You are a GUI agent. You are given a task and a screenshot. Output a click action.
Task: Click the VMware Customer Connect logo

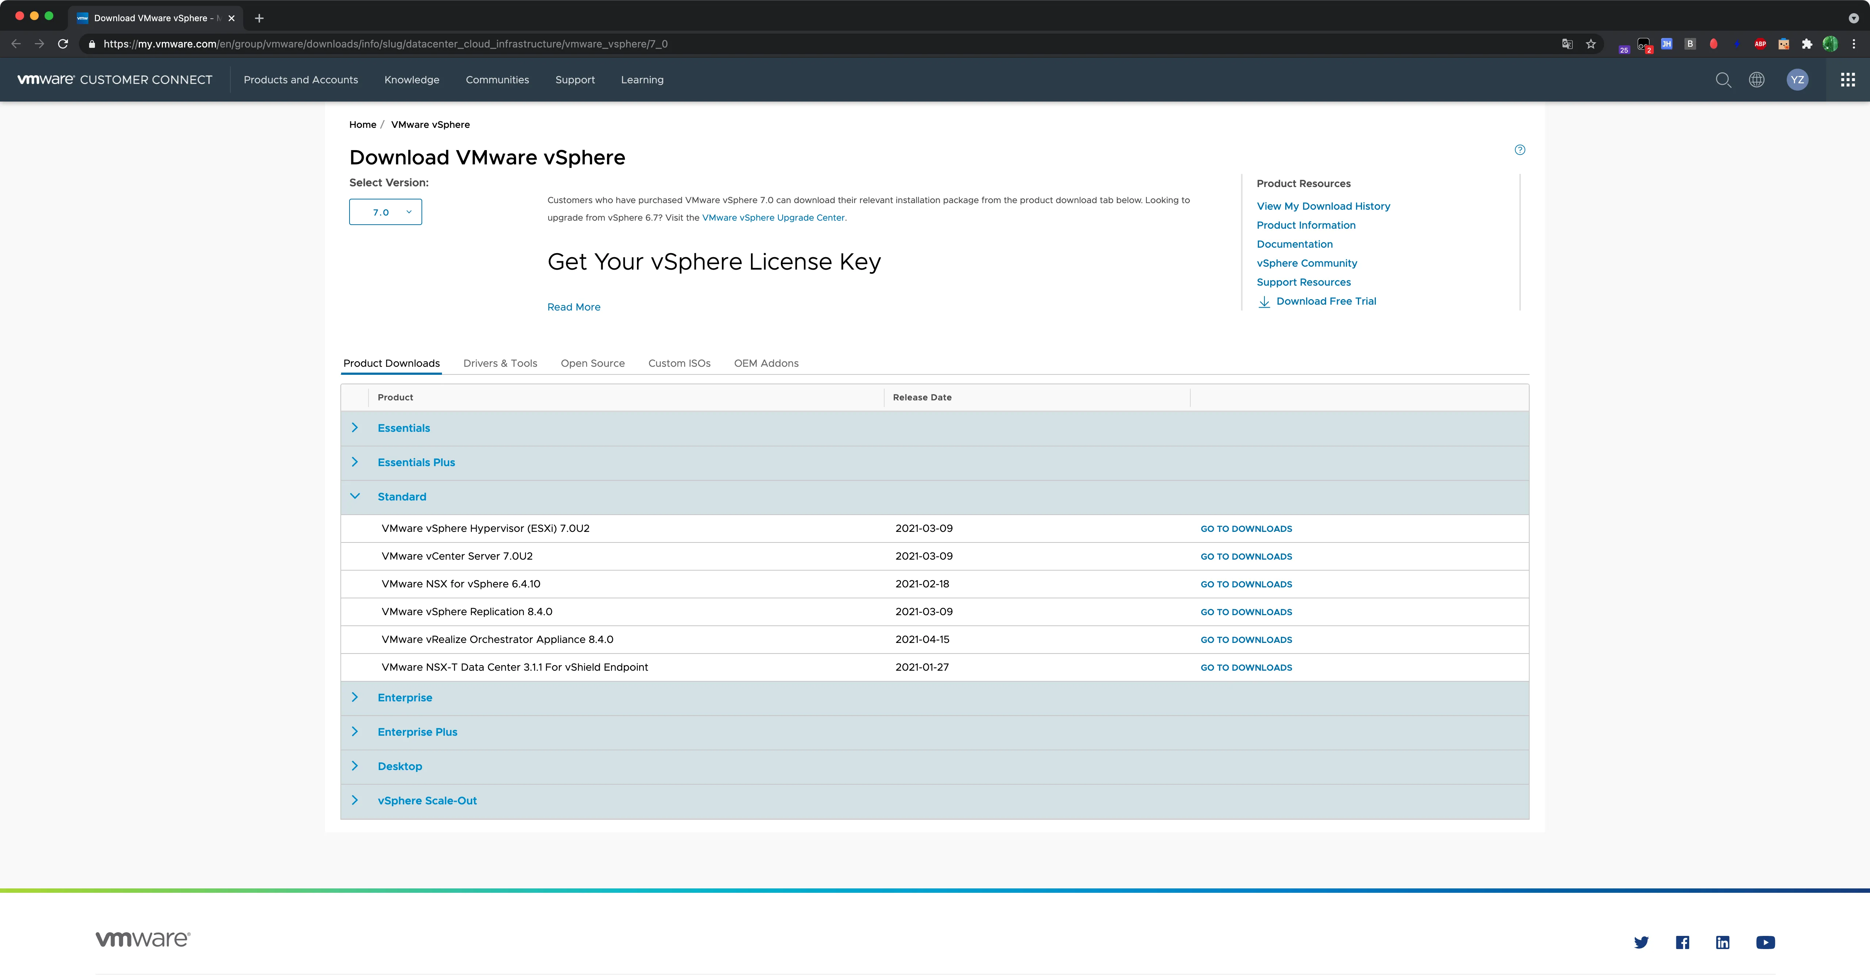115,80
